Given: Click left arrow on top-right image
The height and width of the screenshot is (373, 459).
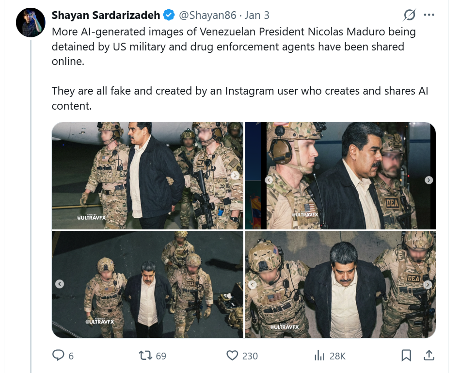Looking at the screenshot, I should (269, 180).
